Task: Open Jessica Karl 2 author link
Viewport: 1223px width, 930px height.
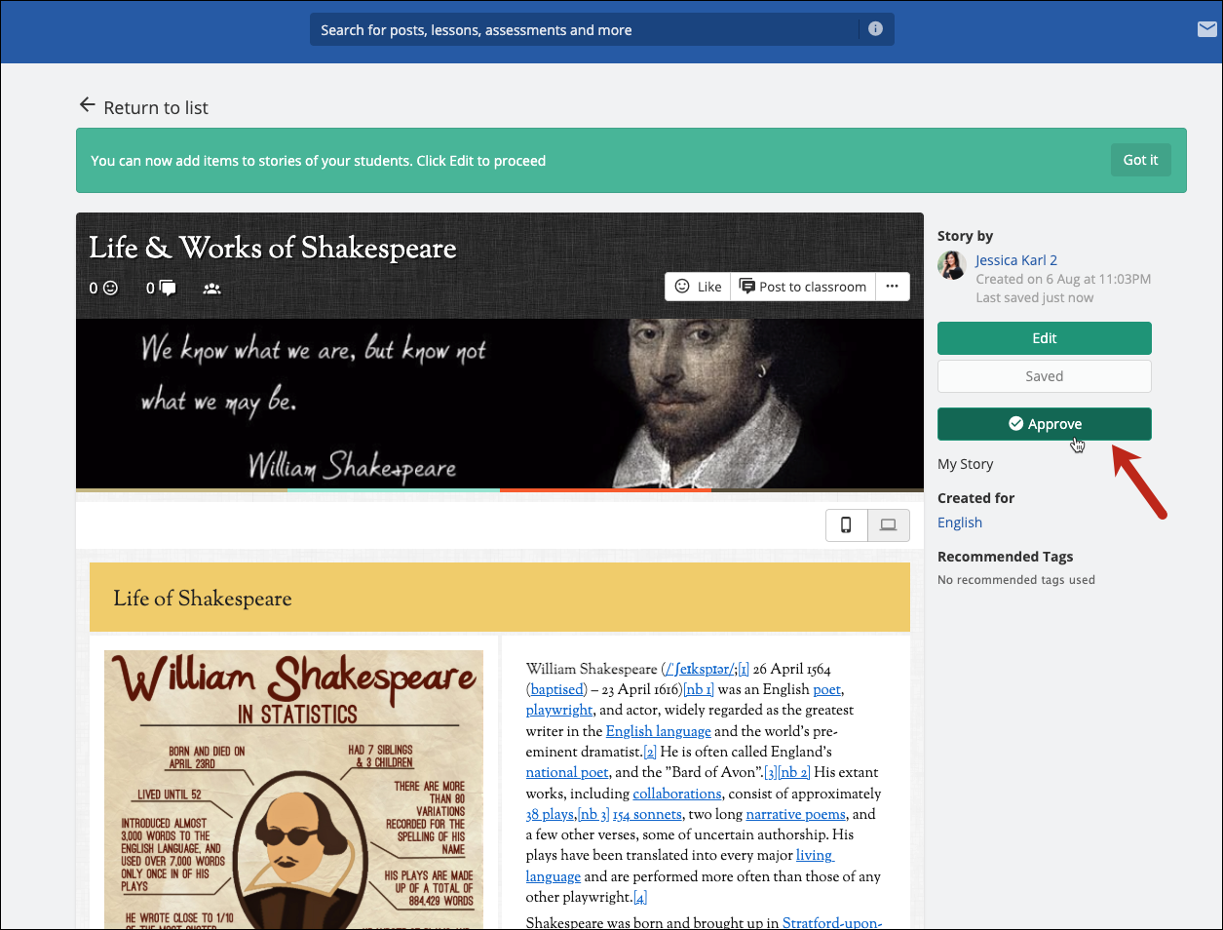Action: point(1015,260)
